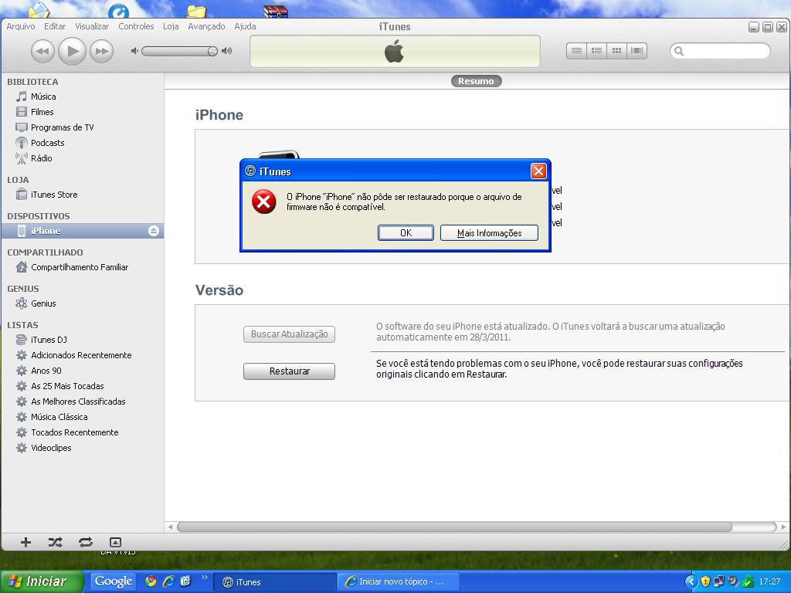Open Mais Informações in the error dialog
Image resolution: width=791 pixels, height=593 pixels.
(x=489, y=233)
